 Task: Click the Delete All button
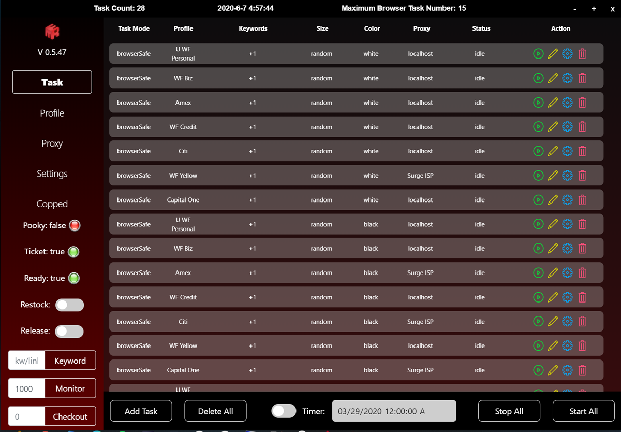click(215, 411)
